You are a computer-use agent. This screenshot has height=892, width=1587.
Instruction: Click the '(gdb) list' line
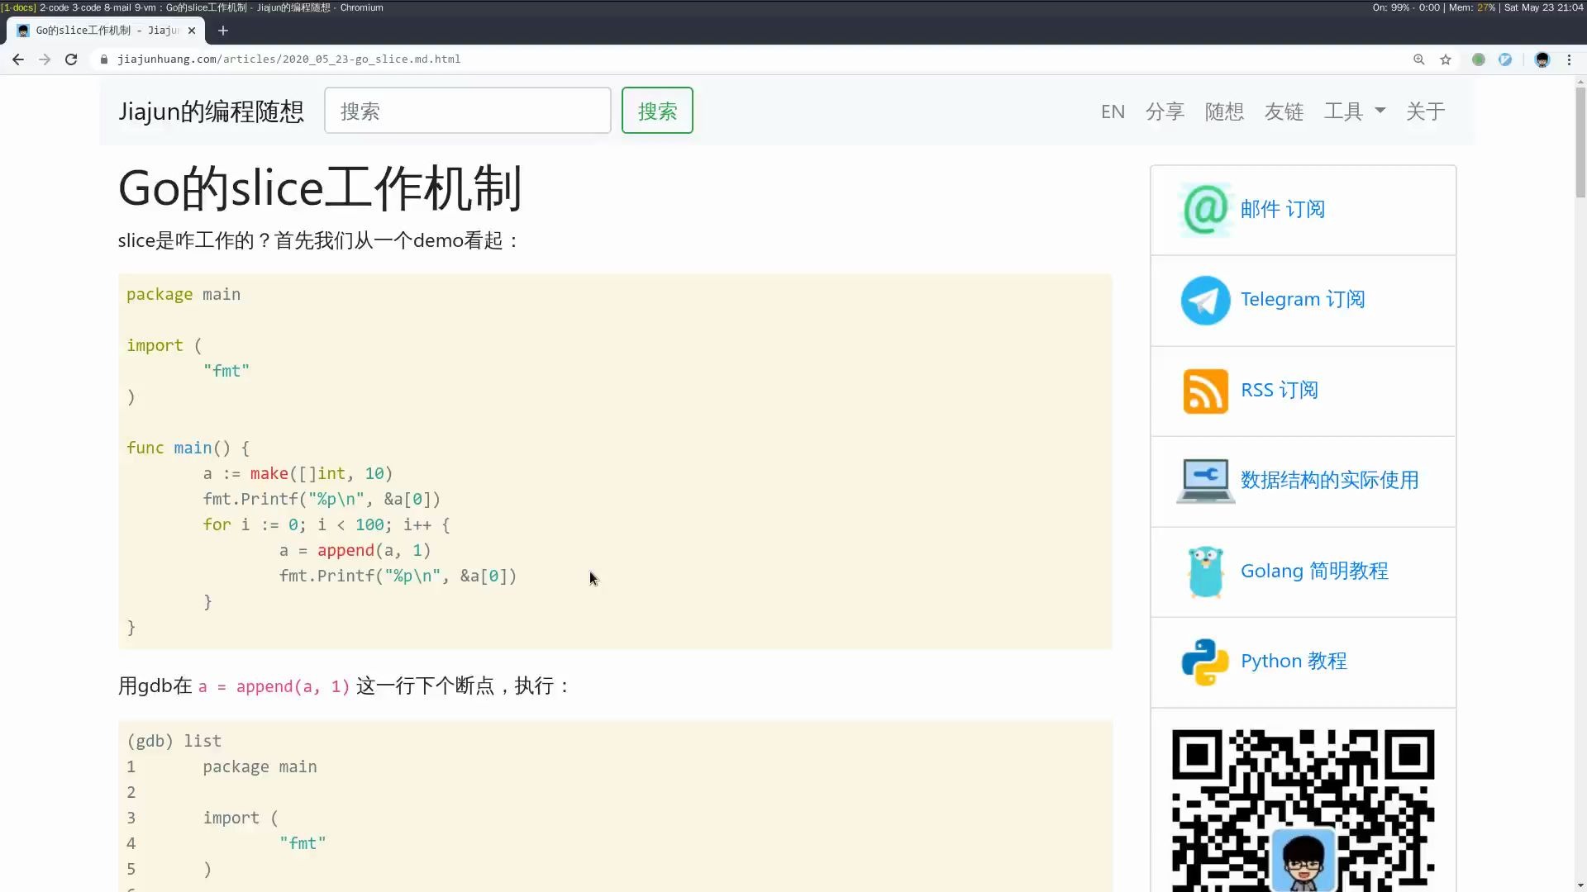[x=174, y=741]
